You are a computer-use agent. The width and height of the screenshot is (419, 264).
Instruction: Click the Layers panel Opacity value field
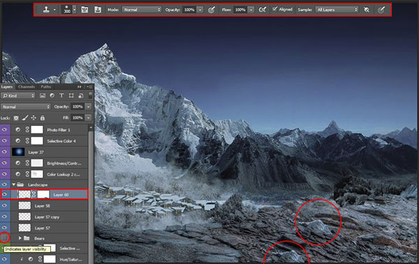tap(78, 107)
